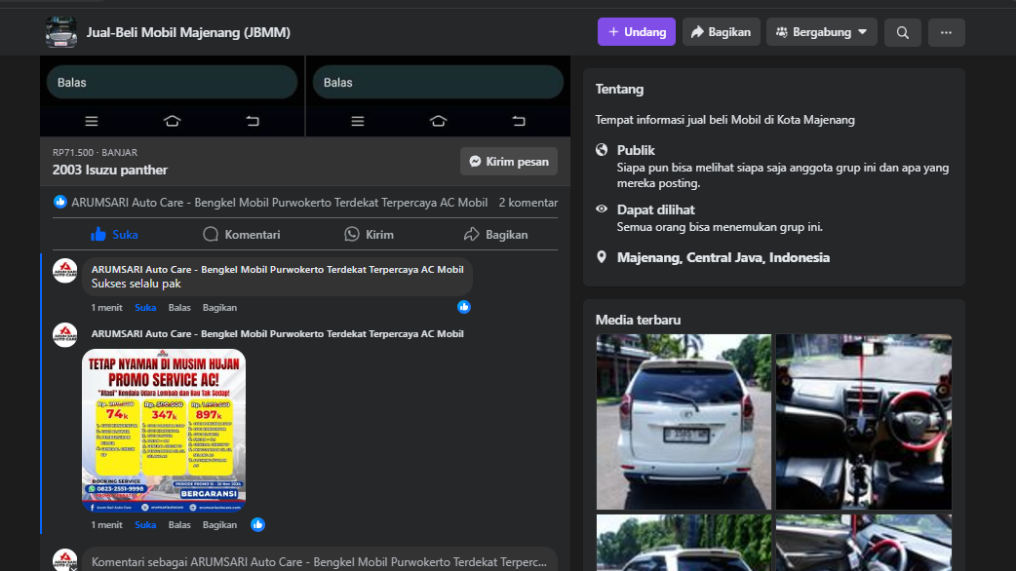Toggle Suka under 'Sukses selalu pak' comment
Screen dimensions: 1016x571
click(145, 308)
